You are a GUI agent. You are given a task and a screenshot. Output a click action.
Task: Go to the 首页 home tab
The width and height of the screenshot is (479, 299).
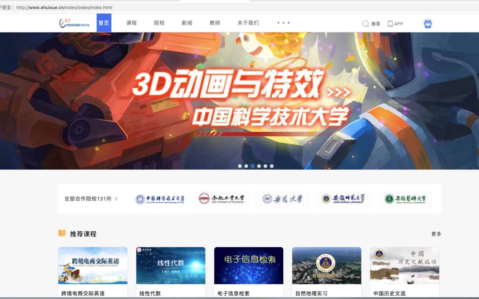104,23
